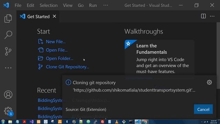
Task: Open Visual Studio purple icon in taskbar
Action: click(x=31, y=122)
